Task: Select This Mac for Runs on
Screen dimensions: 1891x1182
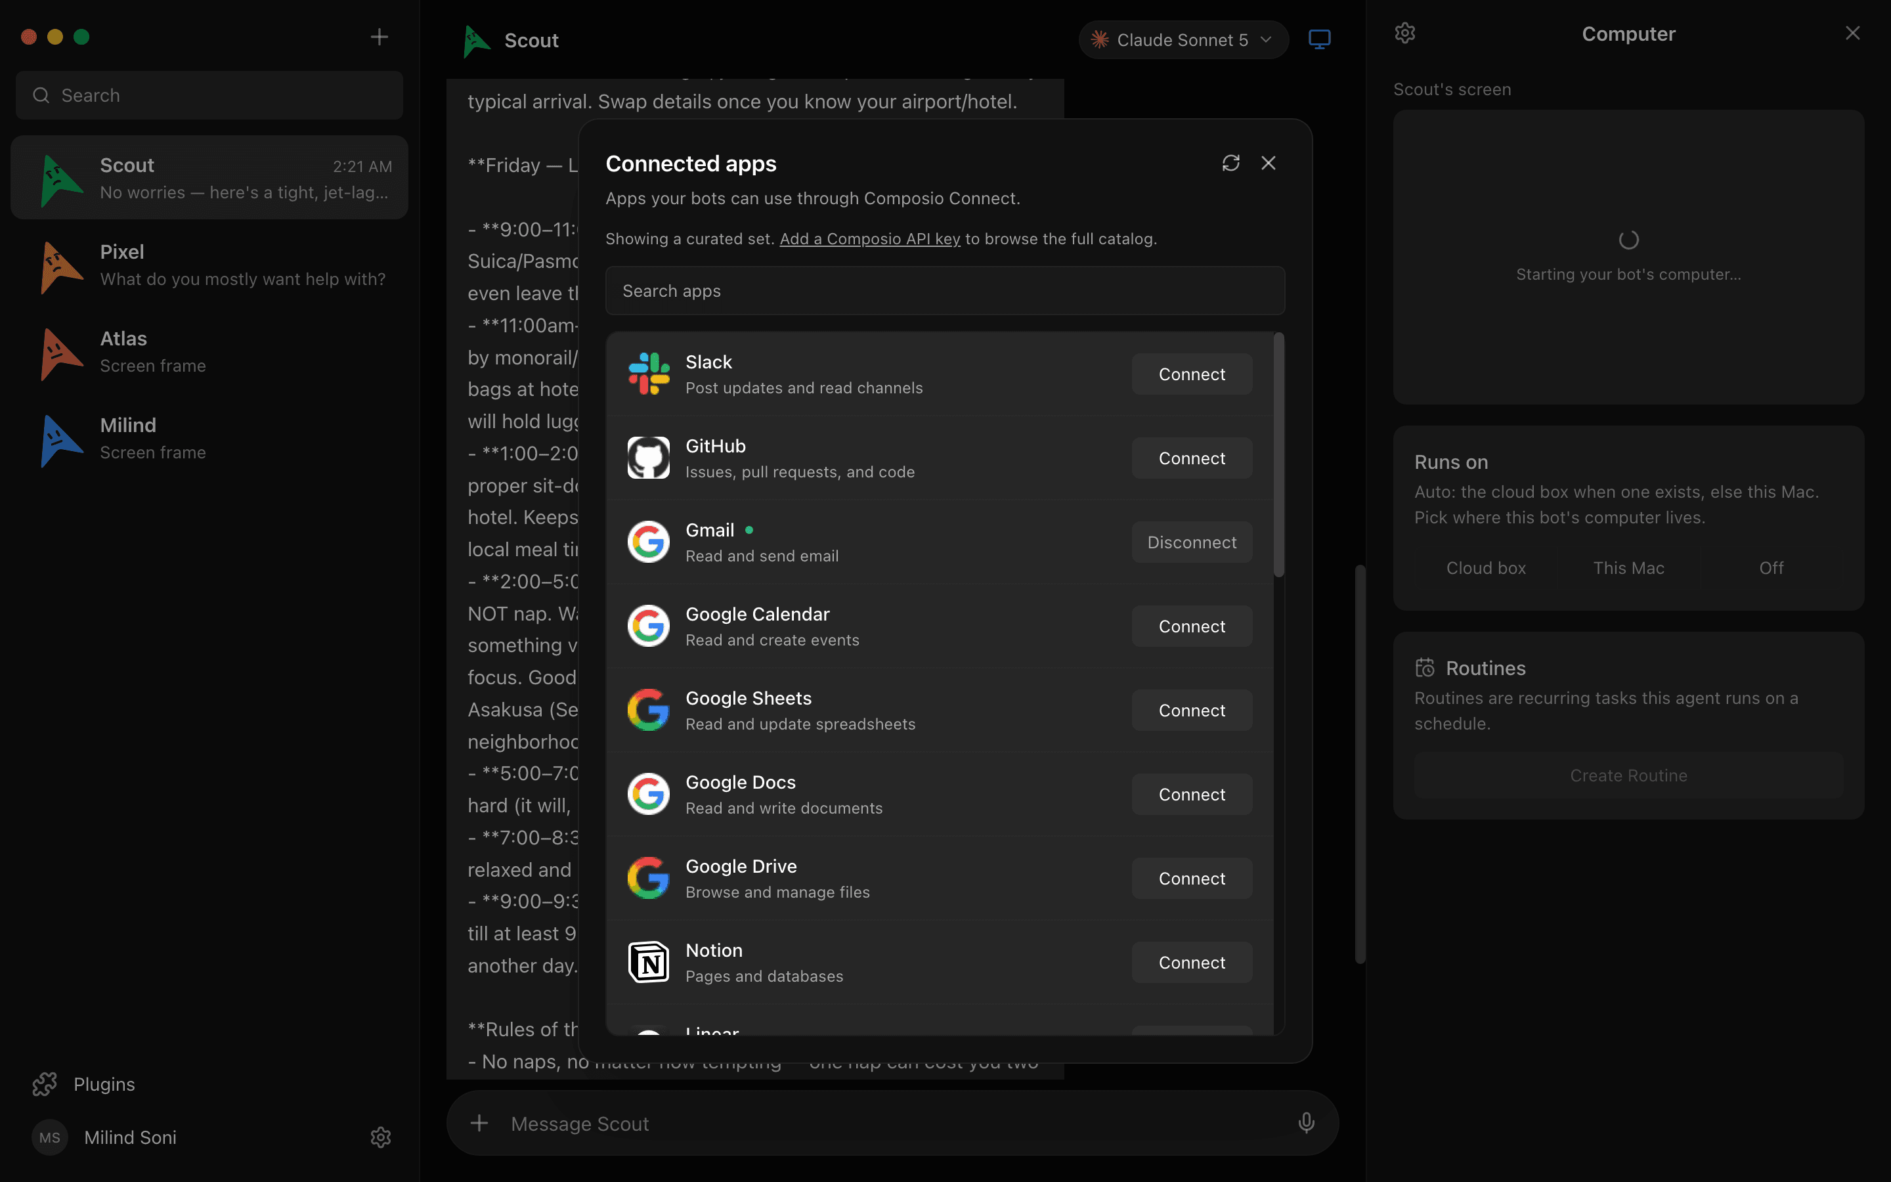Action: (1628, 567)
